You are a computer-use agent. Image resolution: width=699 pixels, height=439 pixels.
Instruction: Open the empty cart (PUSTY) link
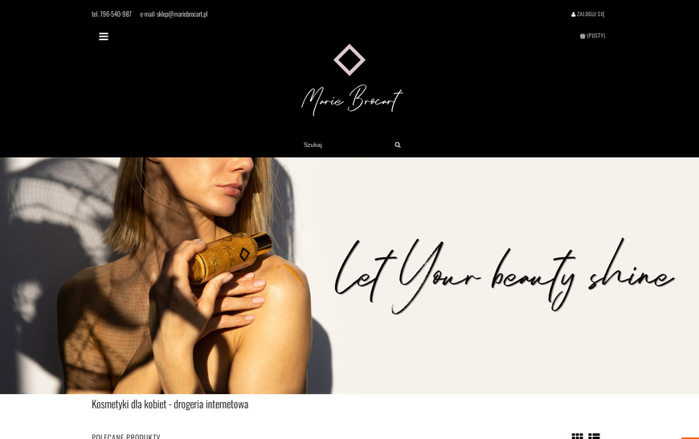pyautogui.click(x=596, y=35)
